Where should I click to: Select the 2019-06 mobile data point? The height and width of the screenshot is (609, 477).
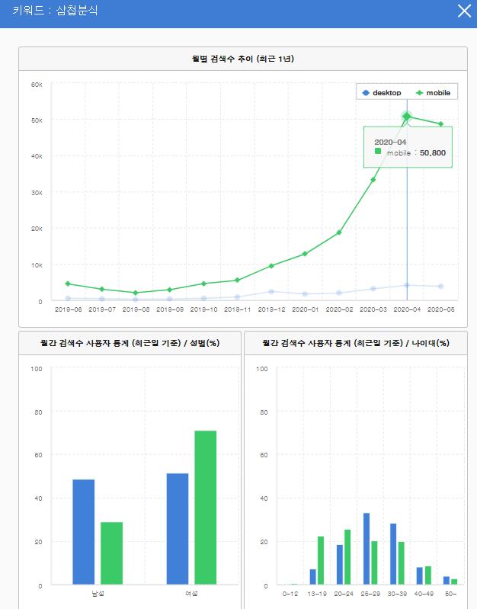(x=68, y=284)
